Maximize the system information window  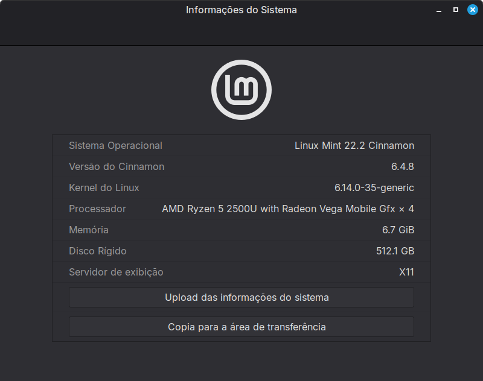click(x=456, y=10)
